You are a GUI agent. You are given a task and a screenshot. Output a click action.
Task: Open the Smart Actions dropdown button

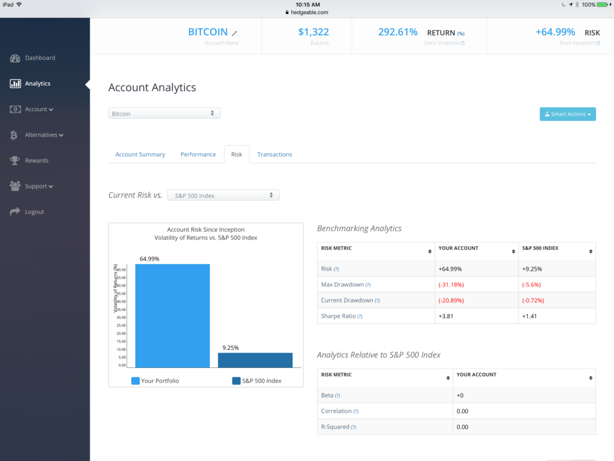click(568, 114)
